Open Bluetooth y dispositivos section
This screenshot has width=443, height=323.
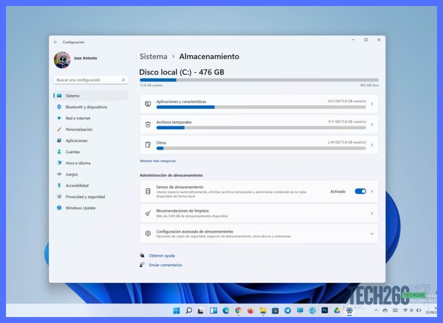point(90,107)
